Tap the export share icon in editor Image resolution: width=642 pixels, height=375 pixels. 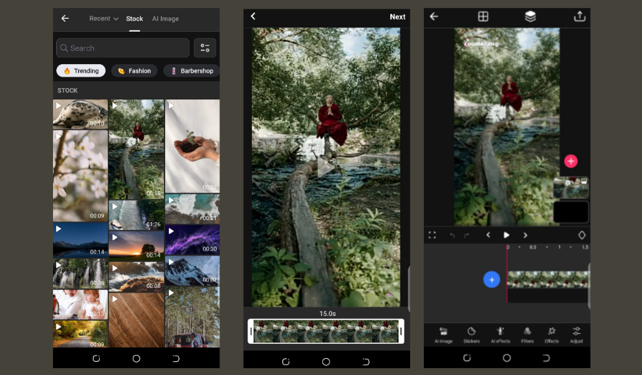(x=579, y=16)
